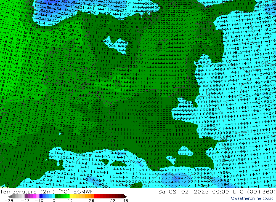Click the dark maroon right arrow end of scale
This screenshot has width=276, height=202.
(x=126, y=196)
